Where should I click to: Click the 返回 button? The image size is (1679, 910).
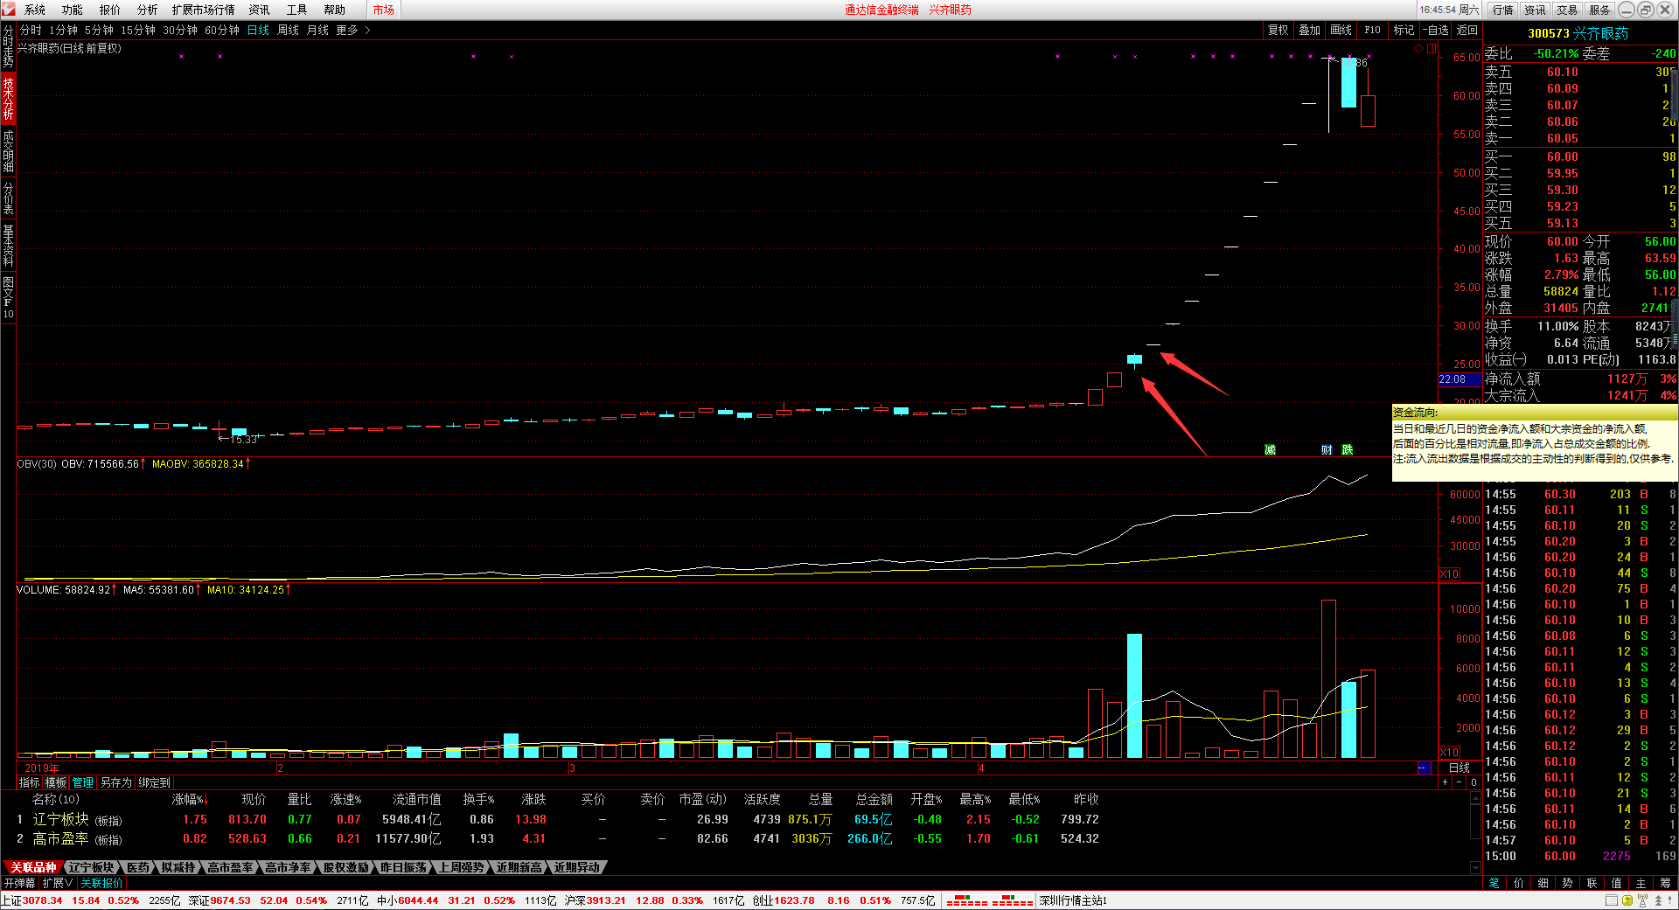tap(1467, 30)
